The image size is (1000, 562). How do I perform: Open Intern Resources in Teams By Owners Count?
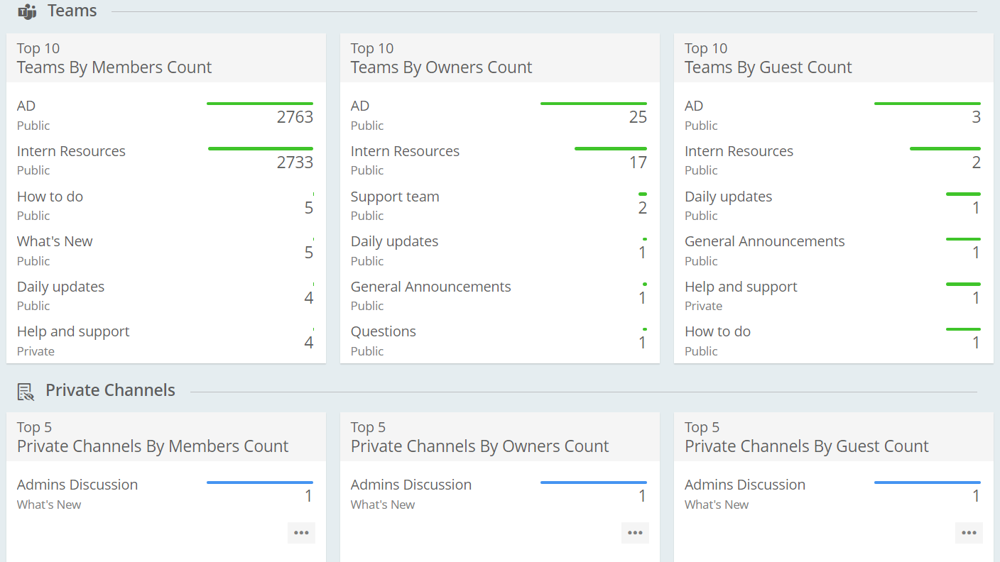click(x=405, y=151)
